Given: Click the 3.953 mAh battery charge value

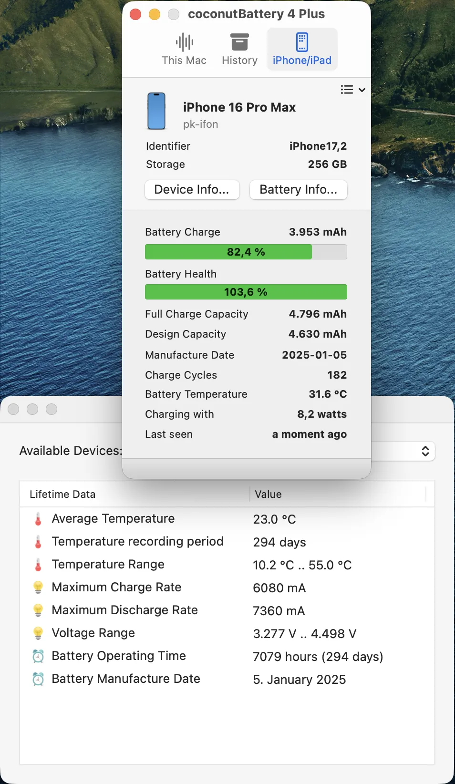Looking at the screenshot, I should [x=318, y=232].
